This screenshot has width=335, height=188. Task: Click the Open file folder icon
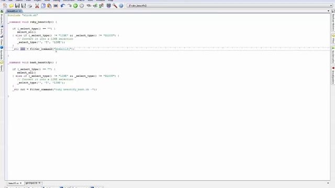11,6
